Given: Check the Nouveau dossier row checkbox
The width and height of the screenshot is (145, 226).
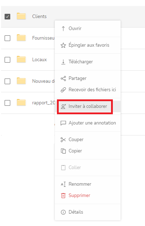Looking at the screenshot, I should pyautogui.click(x=7, y=81).
